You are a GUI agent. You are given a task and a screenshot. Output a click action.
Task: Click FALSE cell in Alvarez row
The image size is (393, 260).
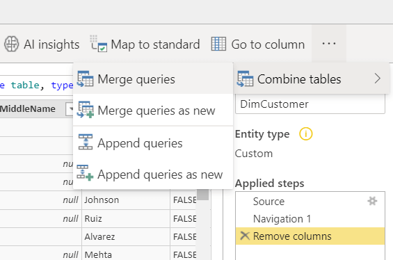(x=184, y=236)
